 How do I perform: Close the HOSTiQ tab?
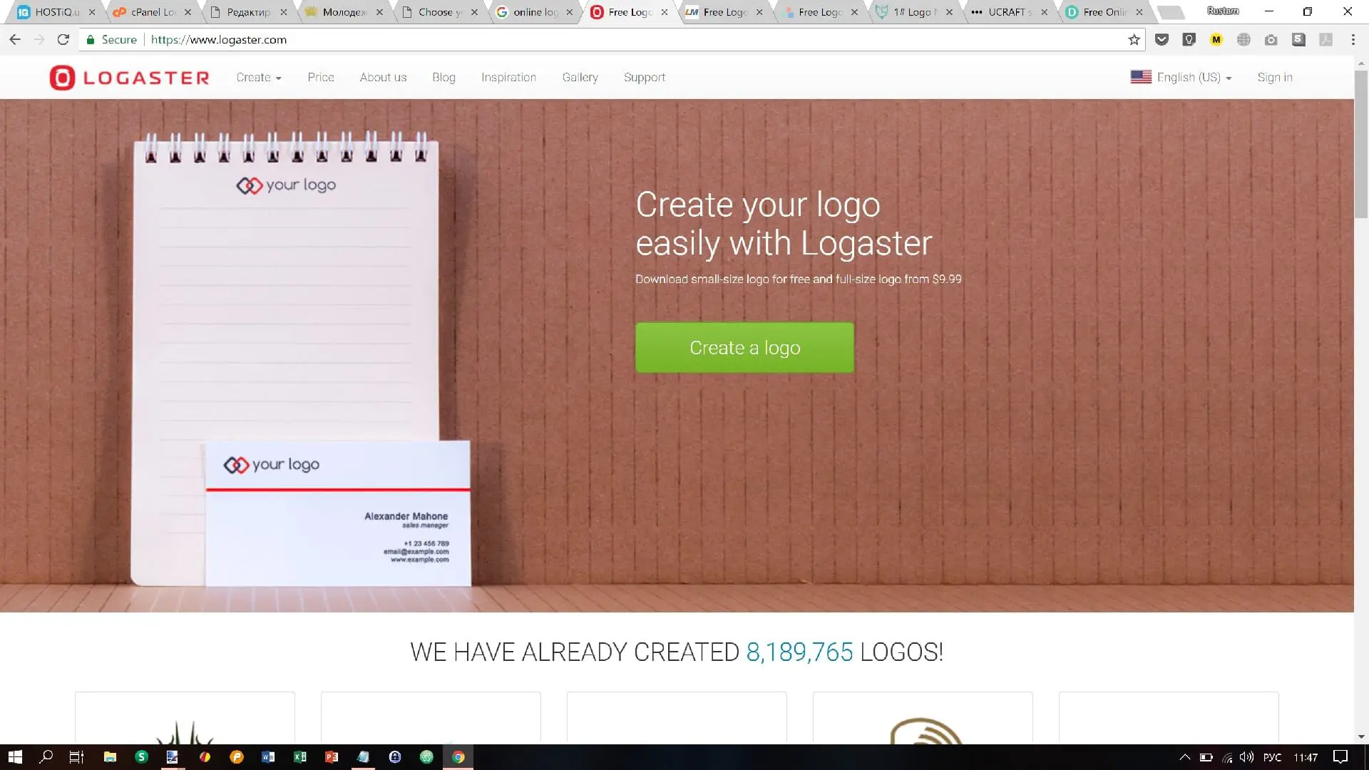[92, 12]
